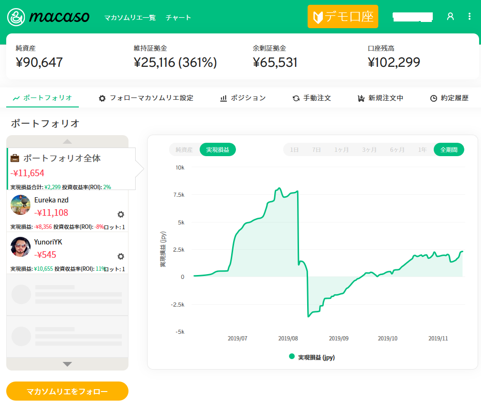Toggle the 実現損益 legend marker

(x=292, y=357)
